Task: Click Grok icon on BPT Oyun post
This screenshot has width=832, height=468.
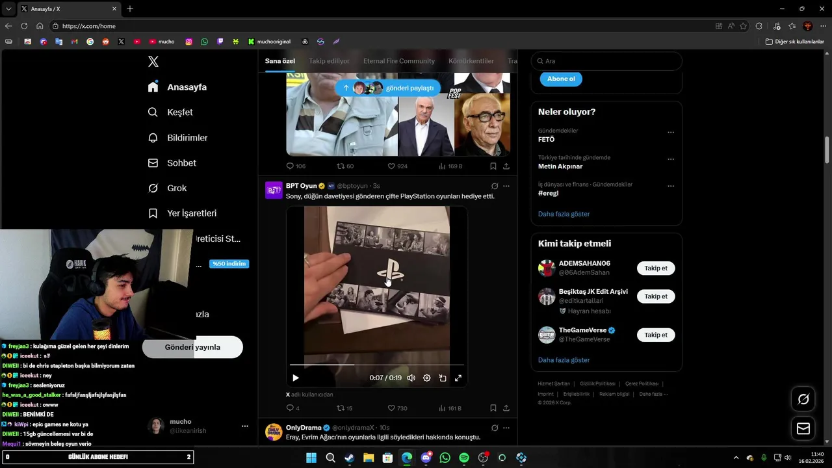Action: (x=495, y=186)
